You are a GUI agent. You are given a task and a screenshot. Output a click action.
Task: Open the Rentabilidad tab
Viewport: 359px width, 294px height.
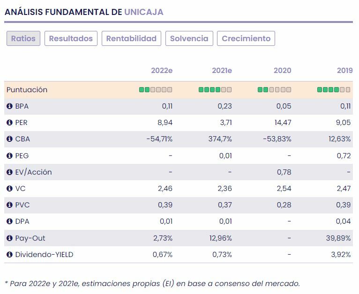(131, 38)
